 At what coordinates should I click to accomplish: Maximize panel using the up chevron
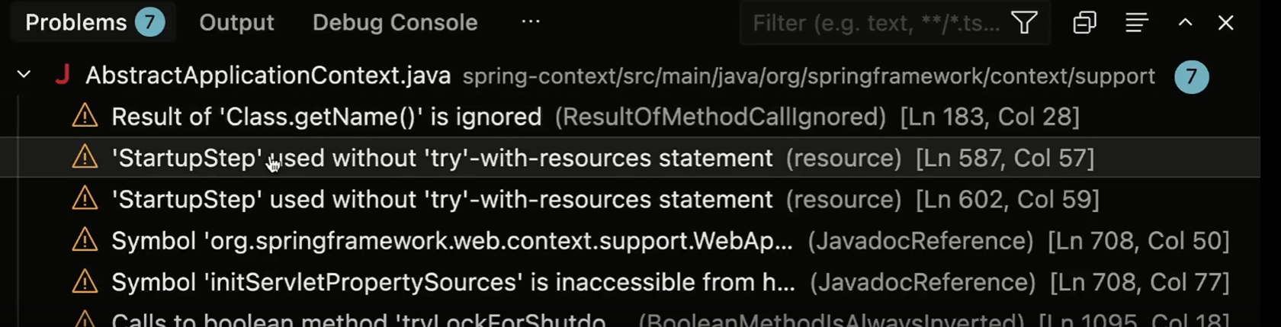(x=1185, y=23)
